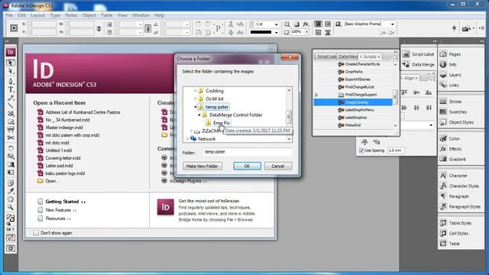Select the ImageCatalog script
Screen dimensions: 489x275
click(353, 102)
